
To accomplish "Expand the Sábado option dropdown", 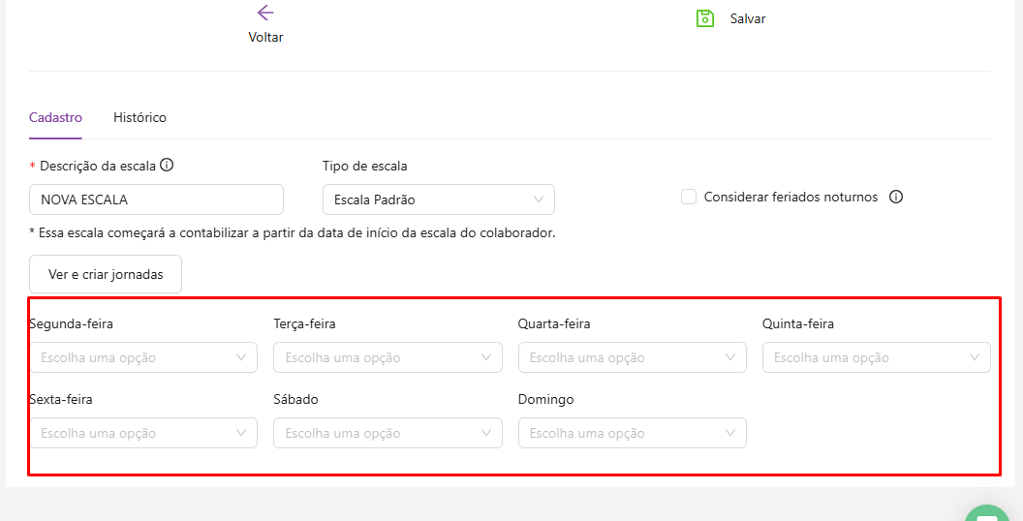I will point(387,433).
